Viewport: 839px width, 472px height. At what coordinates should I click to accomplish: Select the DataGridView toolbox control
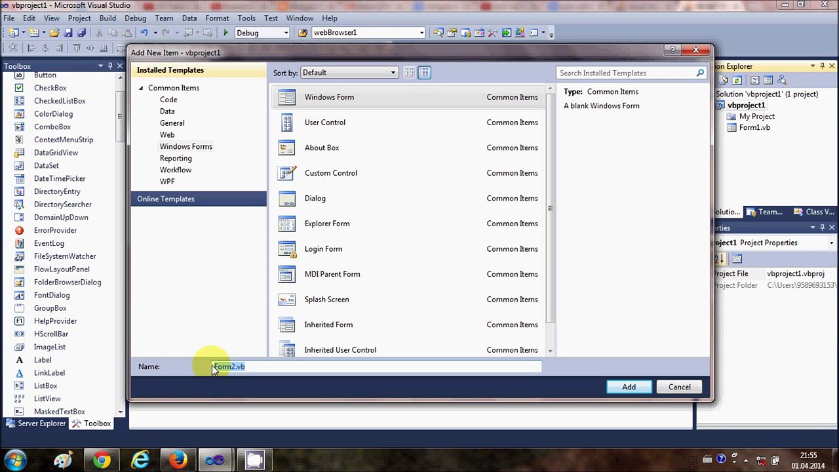tap(56, 153)
